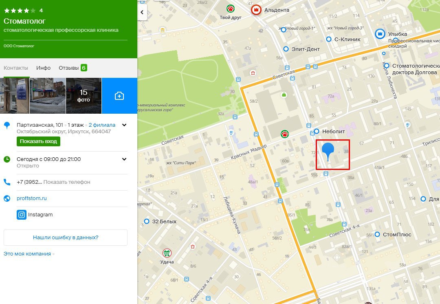Expand working hours schedule chevron
Image resolution: width=440 pixels, height=304 pixels.
tap(124, 159)
